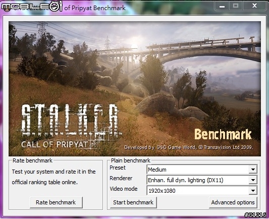The width and height of the screenshot is (269, 219).
Task: Expand the Renderer dropdown arrow
Action: coord(253,180)
